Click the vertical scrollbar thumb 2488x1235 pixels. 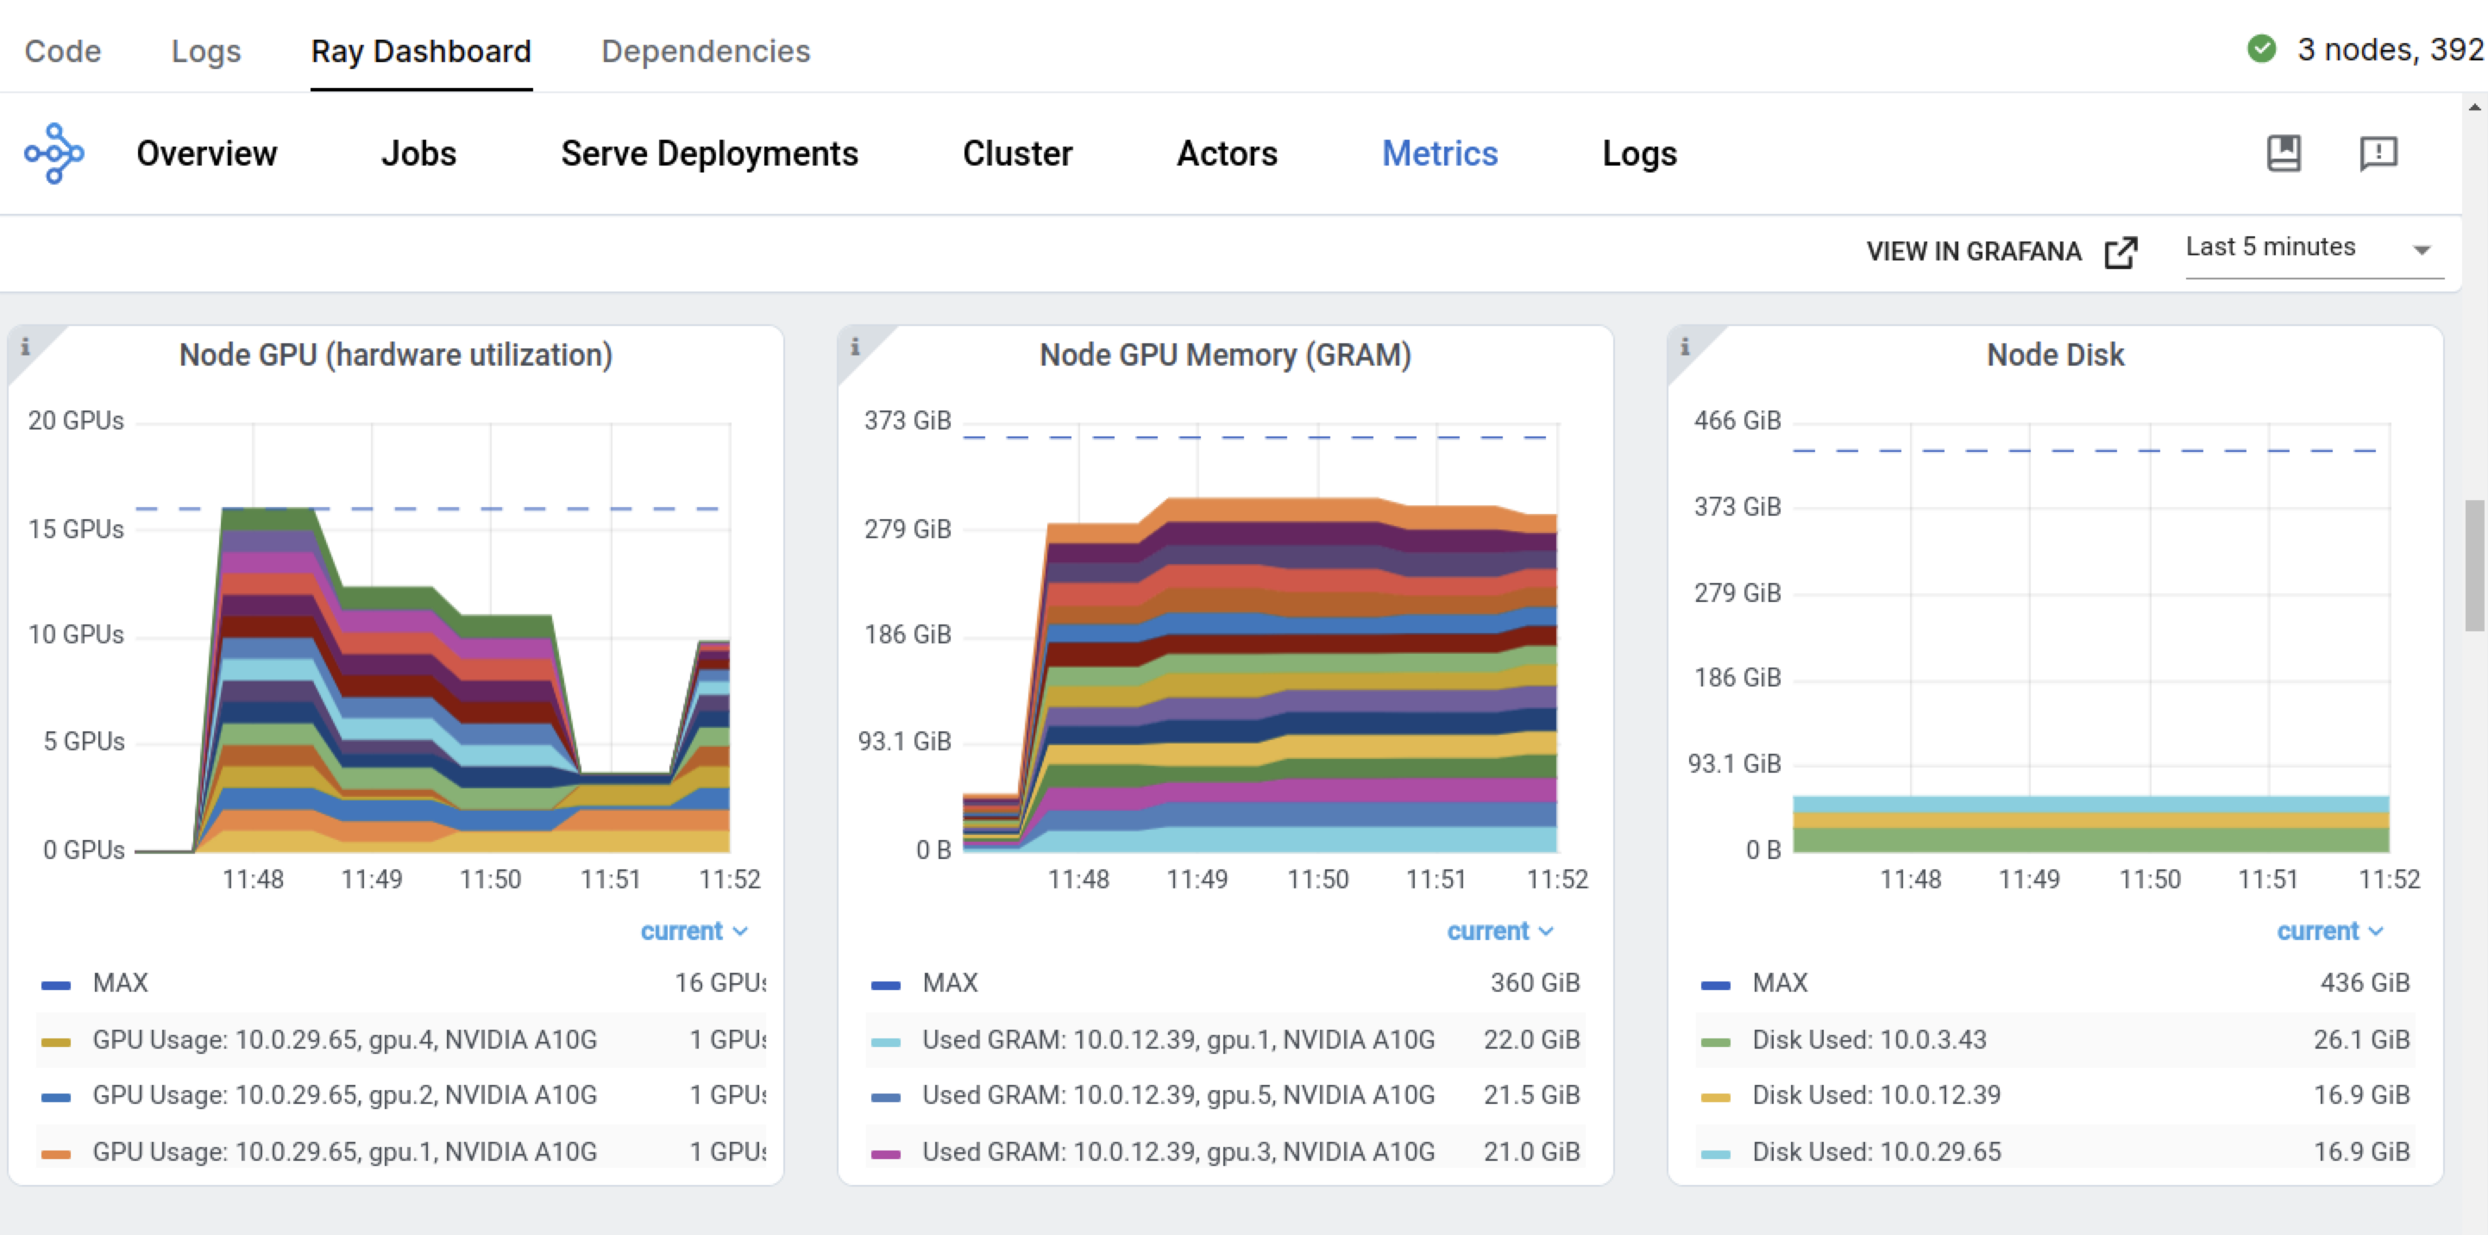2474,565
